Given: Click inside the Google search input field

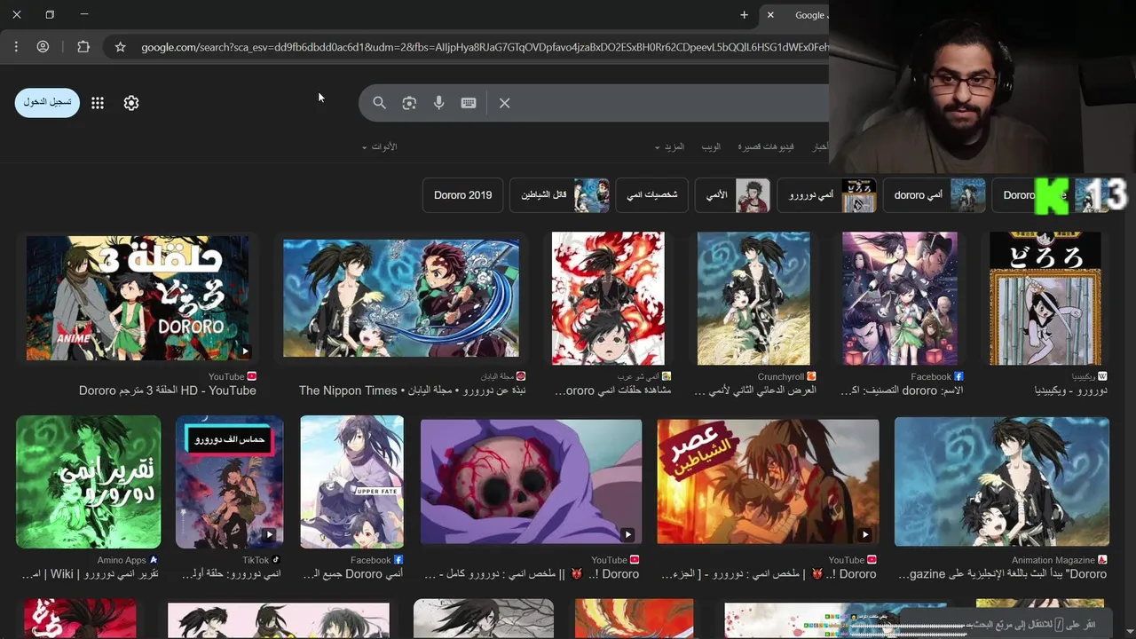Looking at the screenshot, I should coord(670,103).
